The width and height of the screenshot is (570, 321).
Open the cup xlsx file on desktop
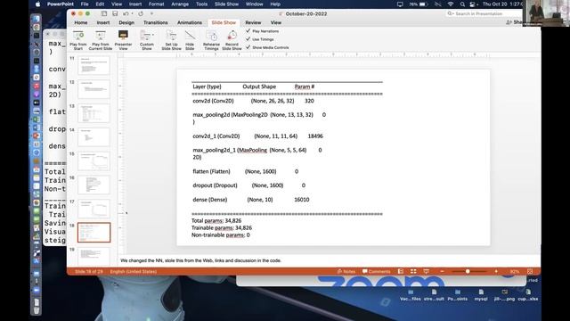528,295
